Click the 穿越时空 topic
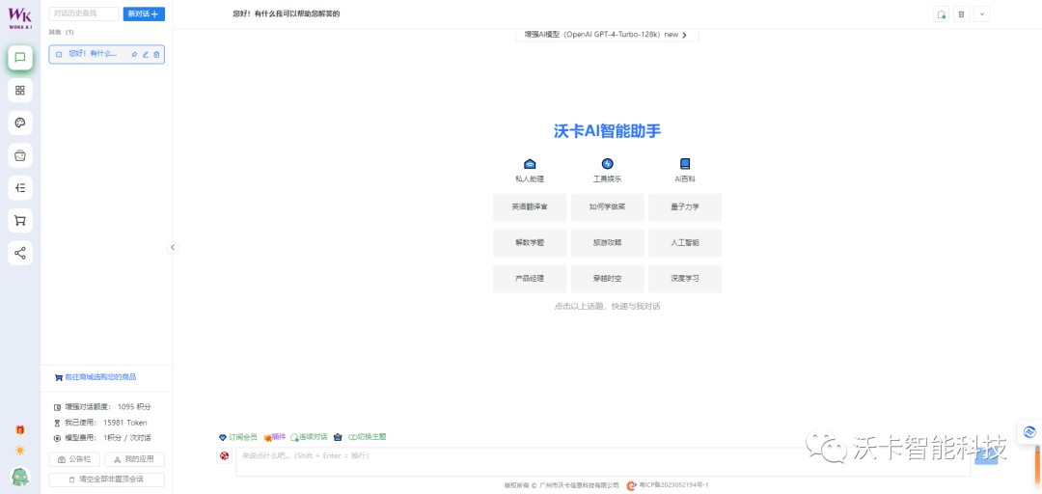1042x494 pixels. [608, 279]
